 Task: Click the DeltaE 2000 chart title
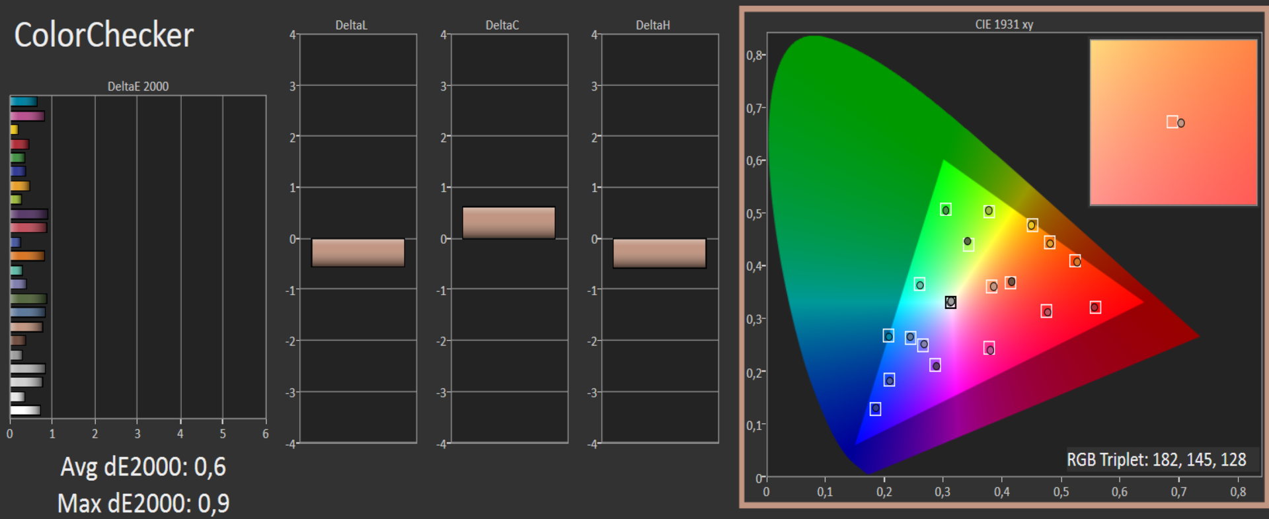[138, 86]
